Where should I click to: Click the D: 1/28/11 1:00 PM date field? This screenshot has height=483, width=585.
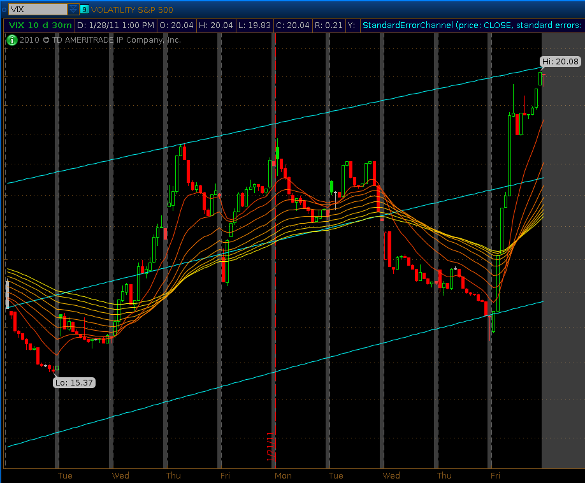coord(116,25)
